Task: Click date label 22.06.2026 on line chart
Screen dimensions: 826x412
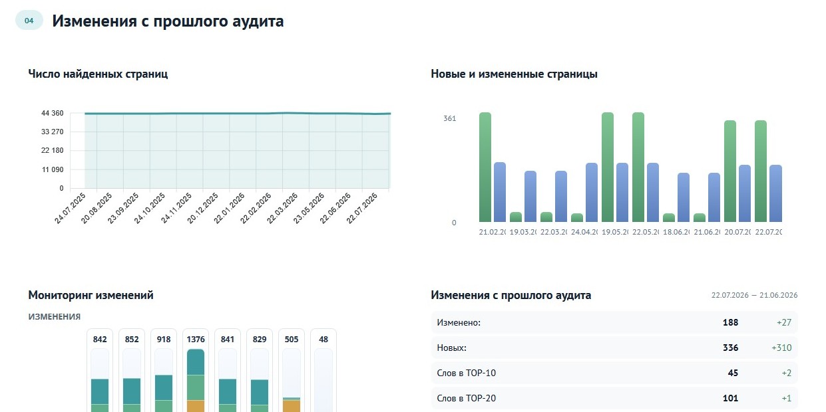Action: pyautogui.click(x=335, y=208)
